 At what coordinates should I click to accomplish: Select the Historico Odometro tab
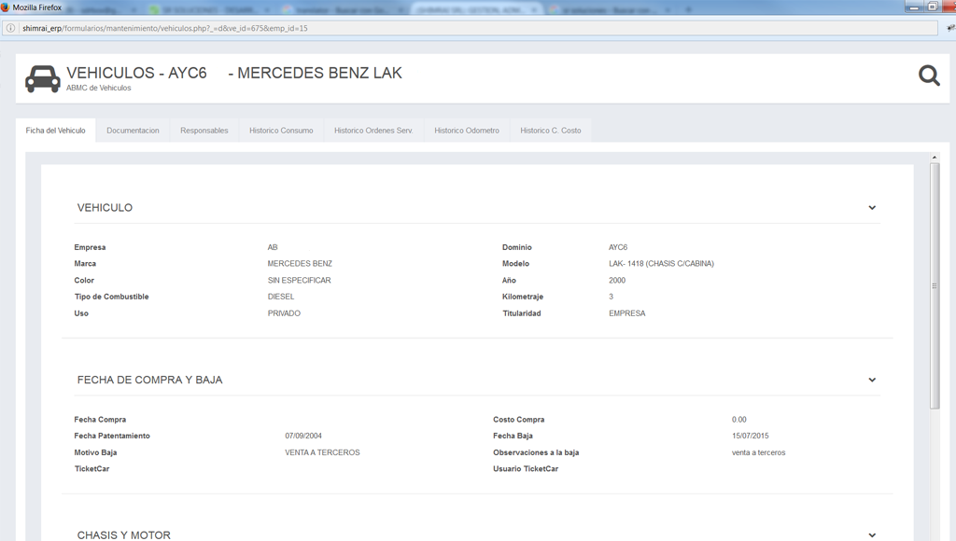tap(467, 131)
